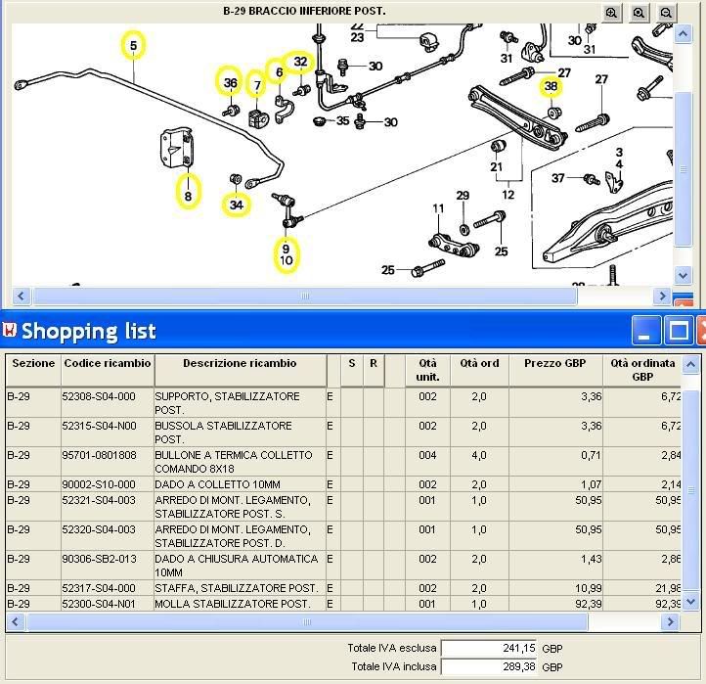Select part number 9 link in diagram
Screen dimensions: 706x684
(286, 249)
